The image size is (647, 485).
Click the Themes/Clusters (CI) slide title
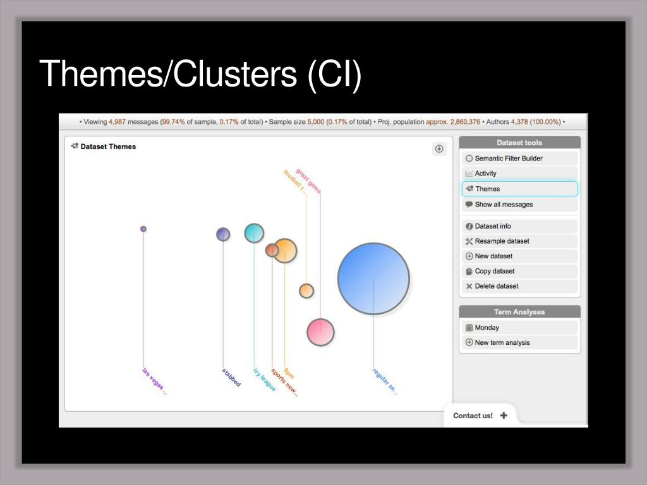pos(200,74)
